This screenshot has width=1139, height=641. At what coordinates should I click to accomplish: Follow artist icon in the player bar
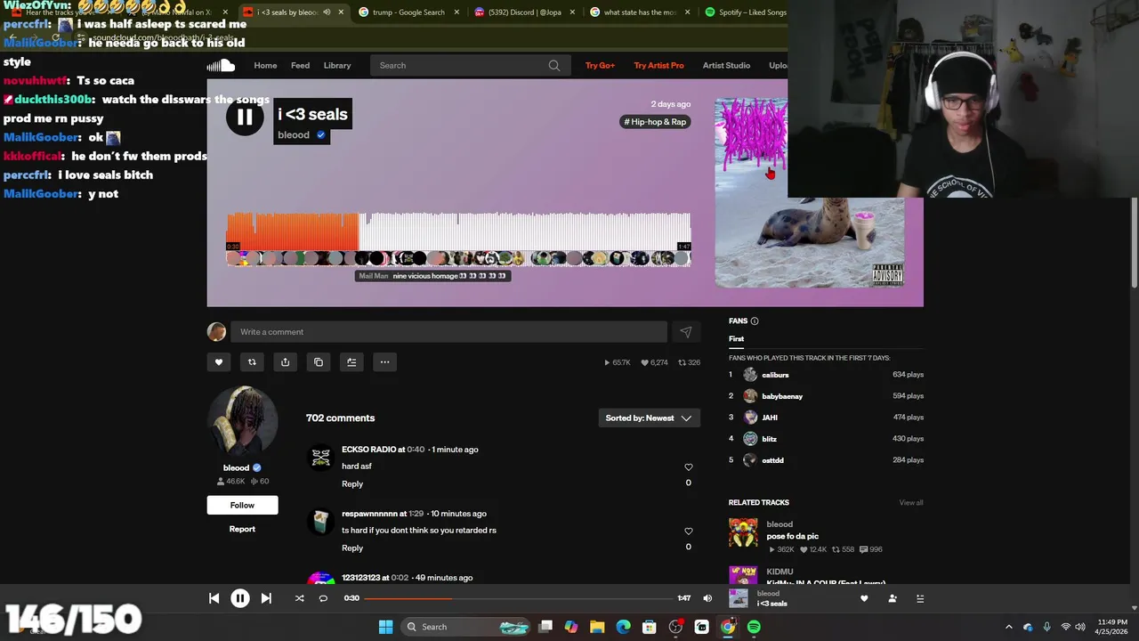(893, 598)
